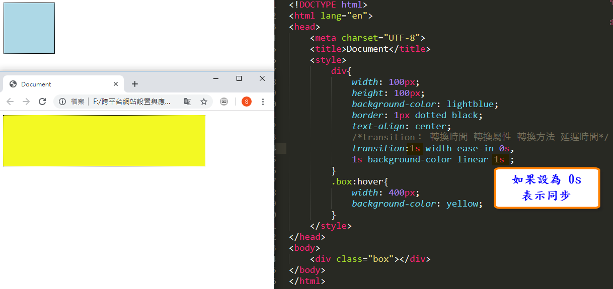Open a new tab with plus button
613x289 pixels.
coord(135,84)
